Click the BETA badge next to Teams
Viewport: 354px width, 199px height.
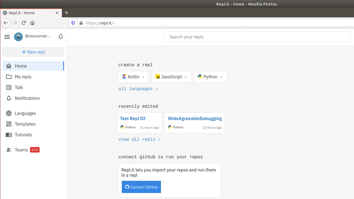(35, 150)
